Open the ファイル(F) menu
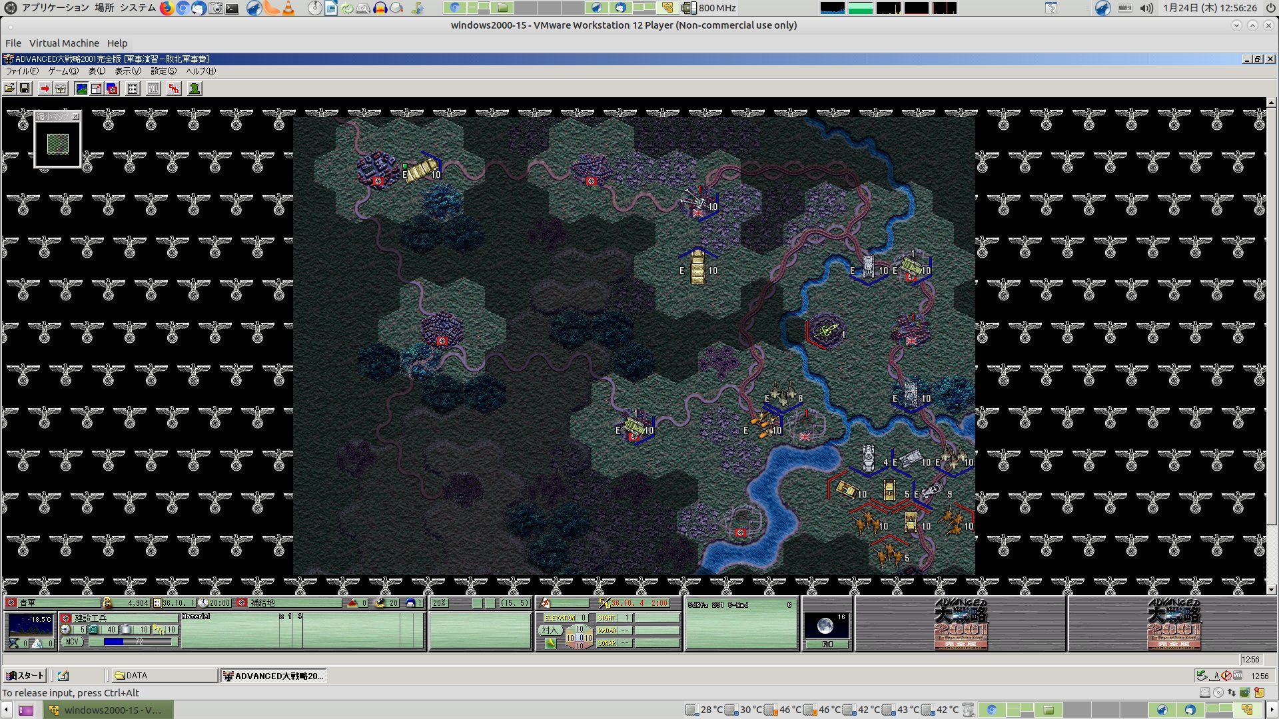 [x=22, y=71]
